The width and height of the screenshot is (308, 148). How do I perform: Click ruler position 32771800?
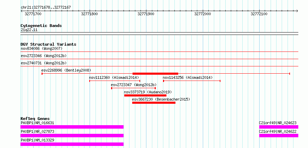coord(90,14)
